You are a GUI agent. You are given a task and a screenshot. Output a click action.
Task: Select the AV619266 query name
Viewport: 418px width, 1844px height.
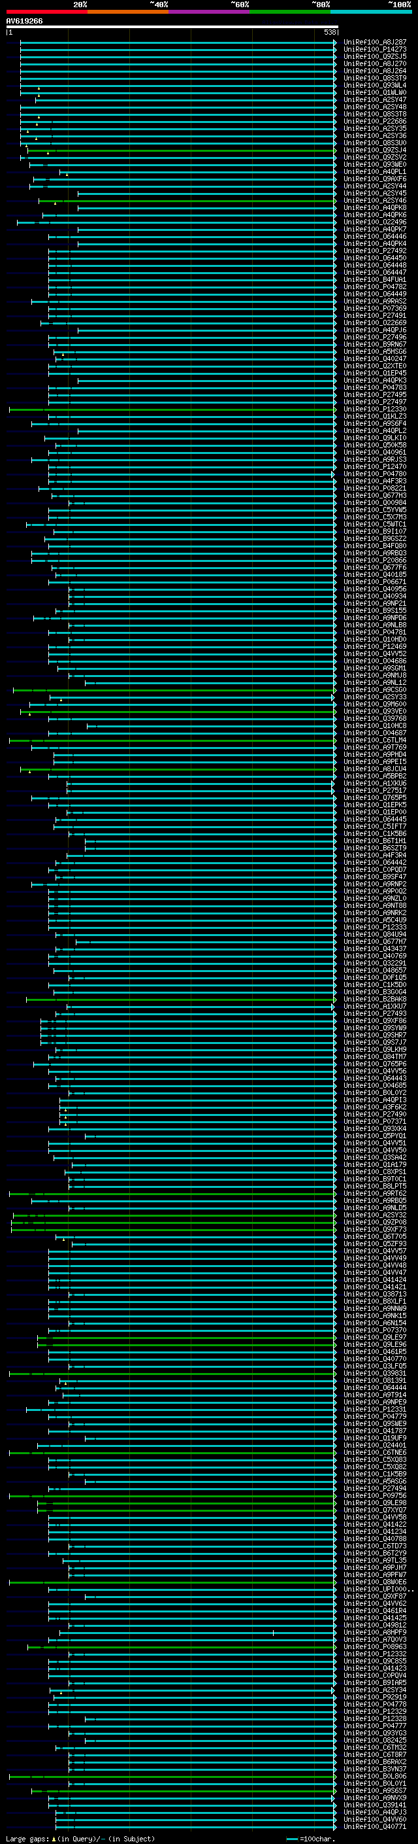[24, 22]
